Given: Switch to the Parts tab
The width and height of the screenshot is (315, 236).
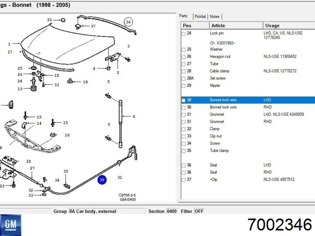Looking at the screenshot, I should [x=183, y=16].
